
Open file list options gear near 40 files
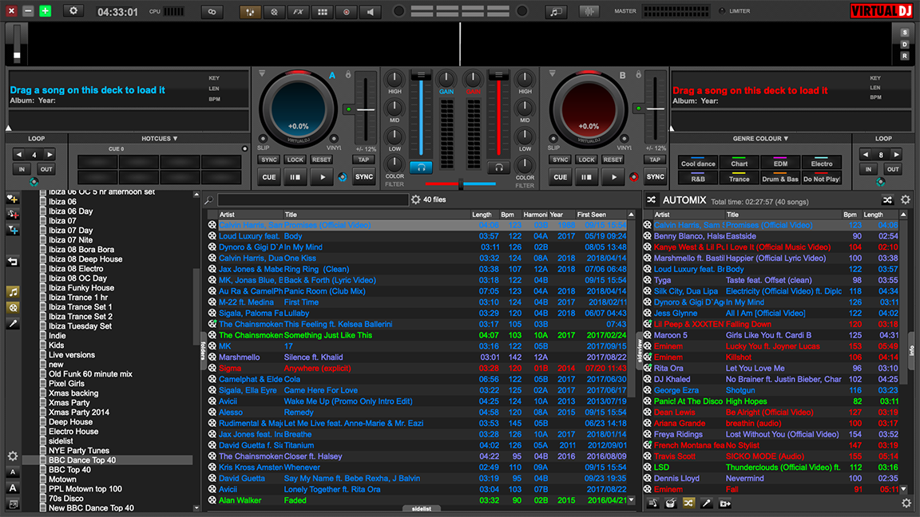pyautogui.click(x=415, y=200)
